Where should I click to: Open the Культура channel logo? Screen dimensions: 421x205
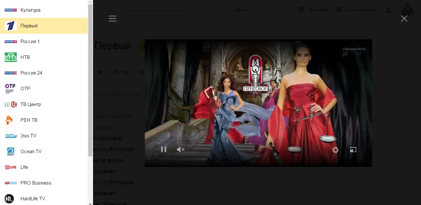[11, 10]
